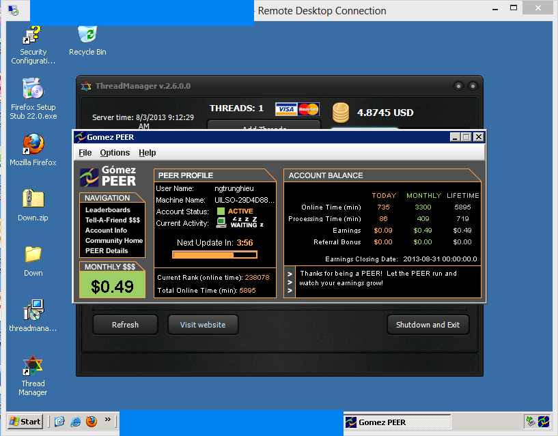Image resolution: width=558 pixels, height=436 pixels.
Task: Click today's Earnings value $0.09
Action: point(383,231)
